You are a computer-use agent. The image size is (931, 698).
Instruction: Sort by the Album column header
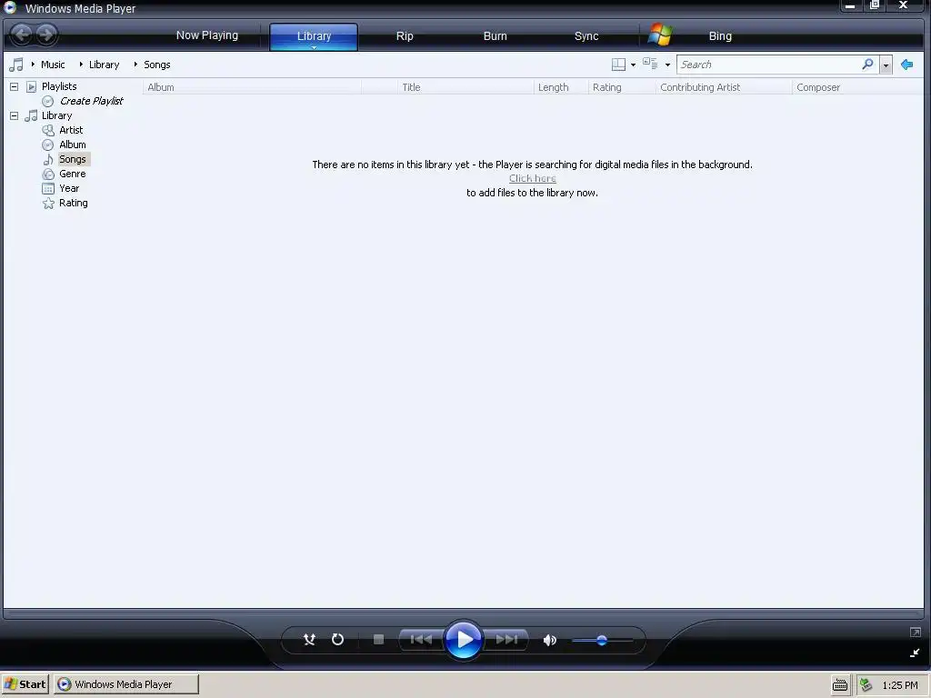click(x=252, y=87)
